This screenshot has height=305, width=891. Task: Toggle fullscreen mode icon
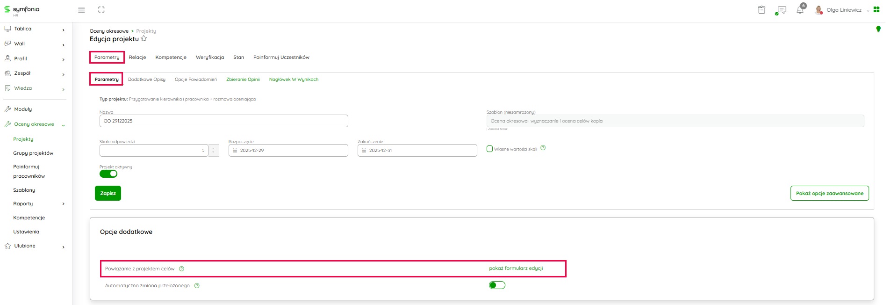(101, 10)
